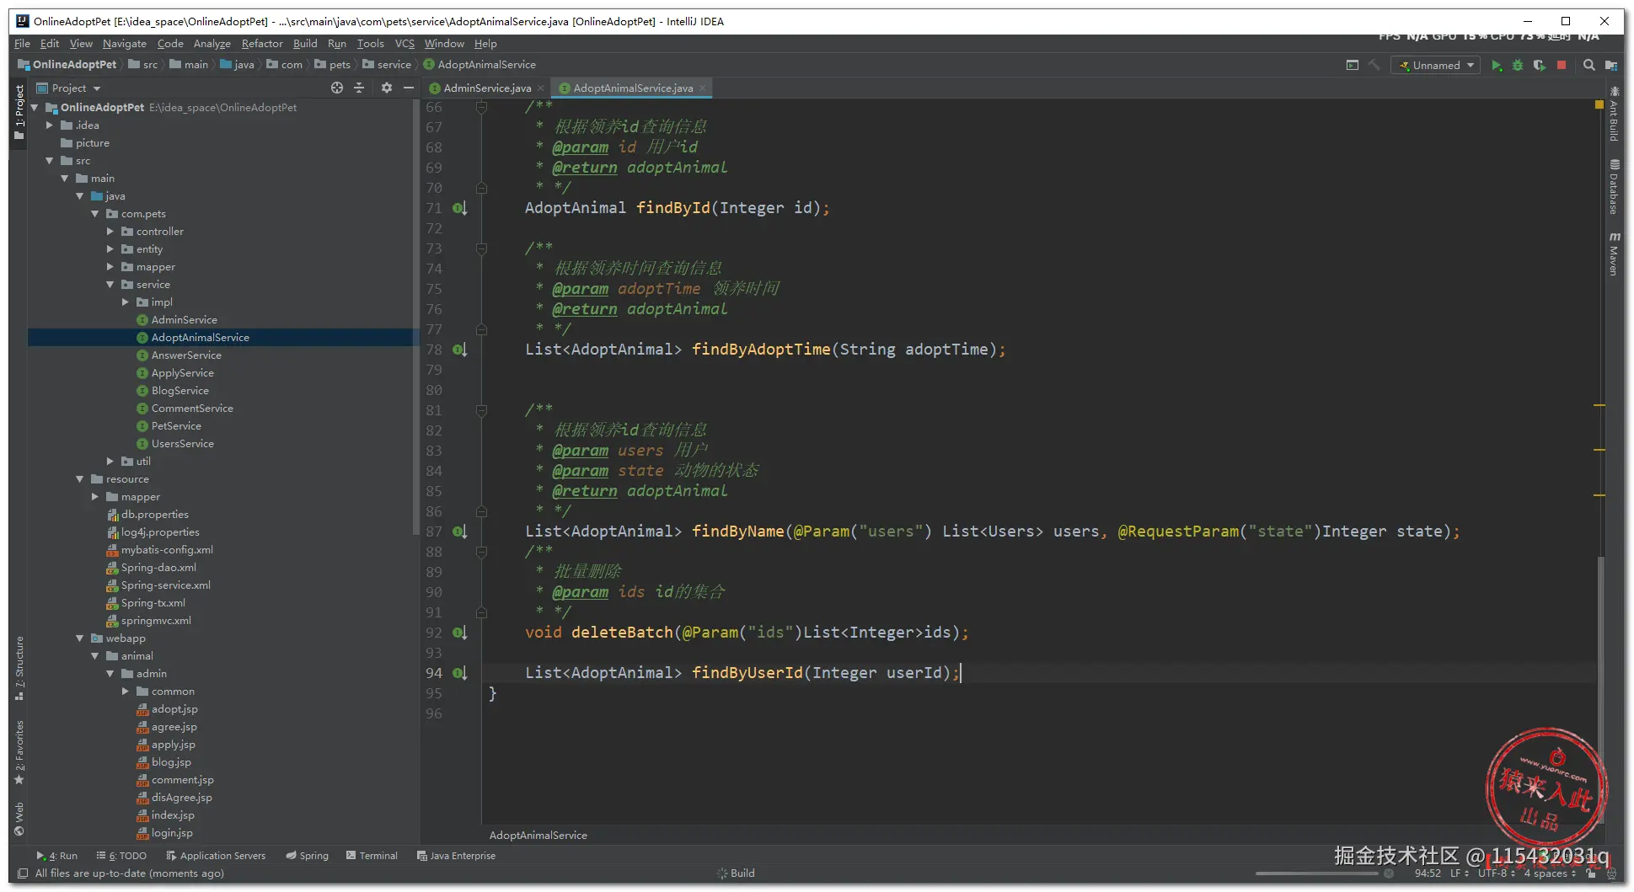The width and height of the screenshot is (1634, 892).
Task: Toggle the Database tool window side tab
Action: coord(1614,187)
